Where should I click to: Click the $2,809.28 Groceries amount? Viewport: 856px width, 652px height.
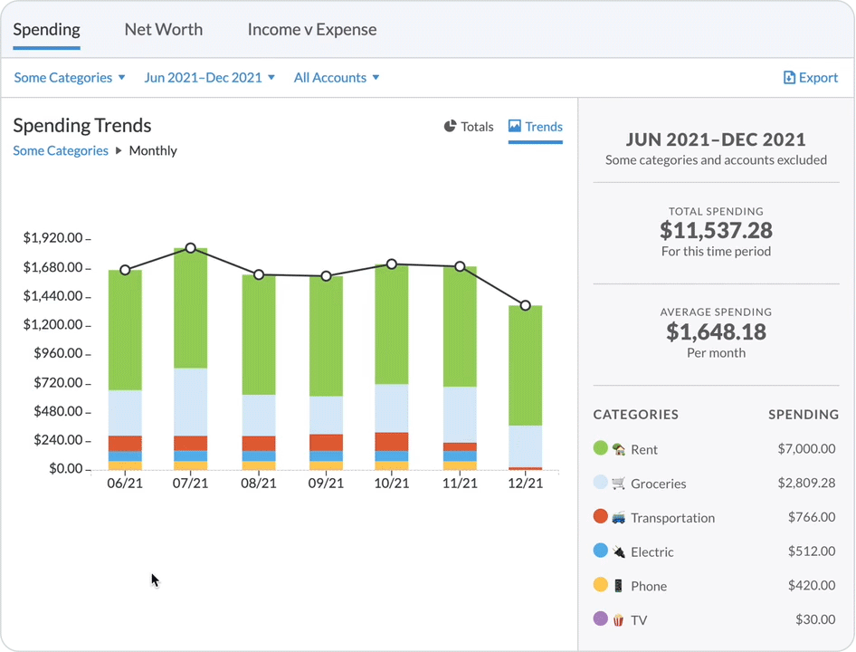(806, 483)
